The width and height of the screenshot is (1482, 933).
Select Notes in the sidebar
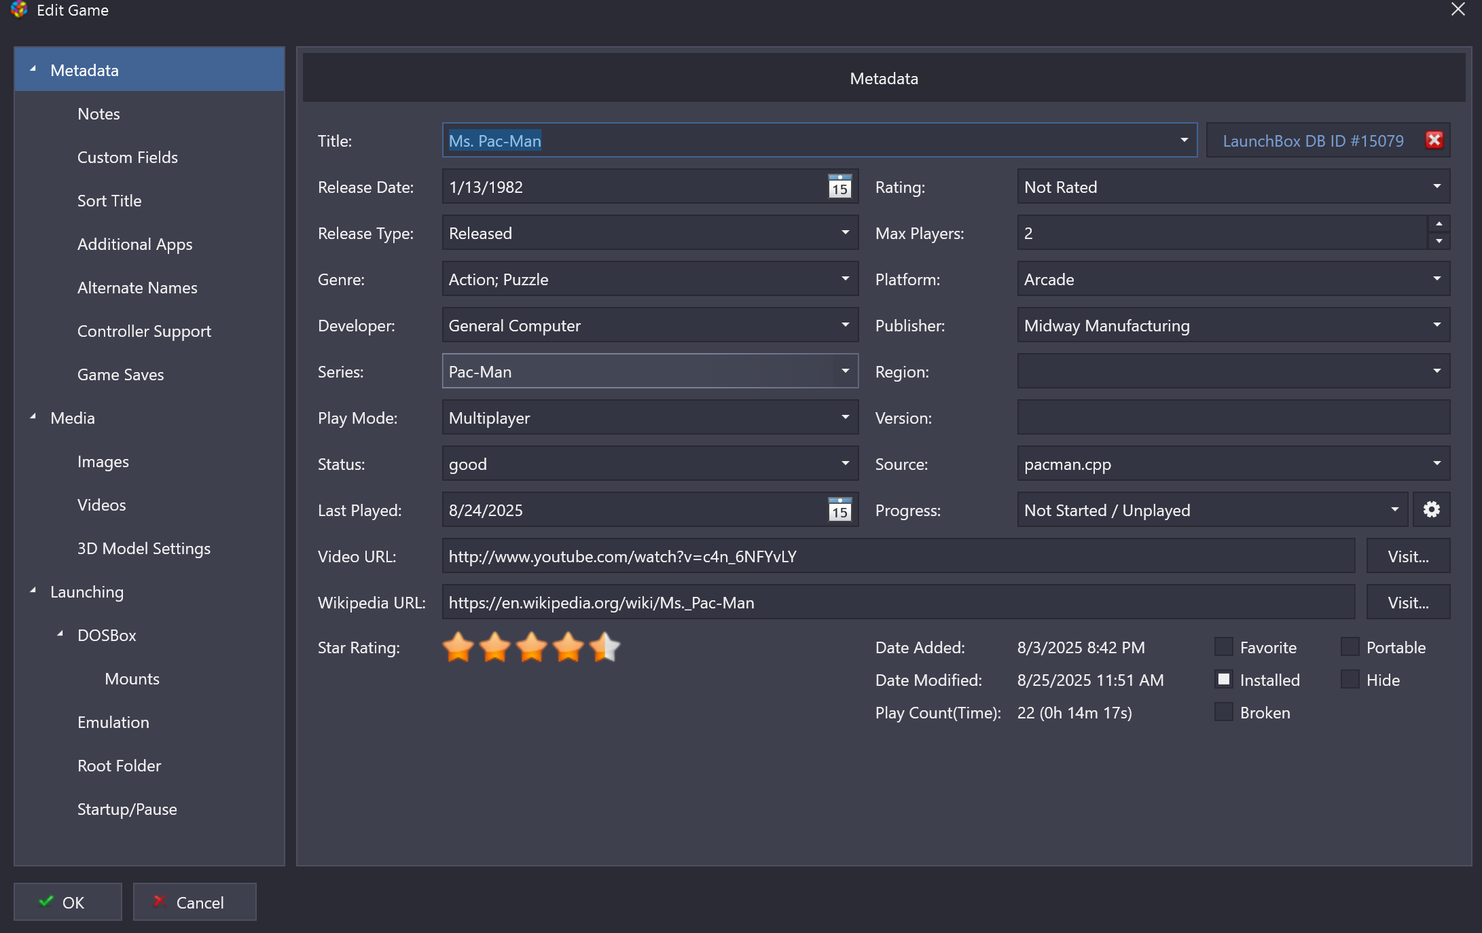98,113
